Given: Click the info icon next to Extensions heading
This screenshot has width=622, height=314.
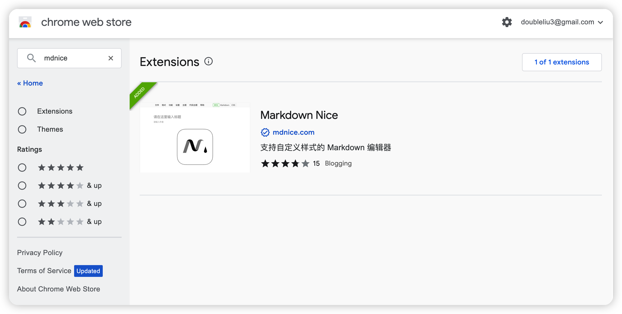Looking at the screenshot, I should point(208,61).
